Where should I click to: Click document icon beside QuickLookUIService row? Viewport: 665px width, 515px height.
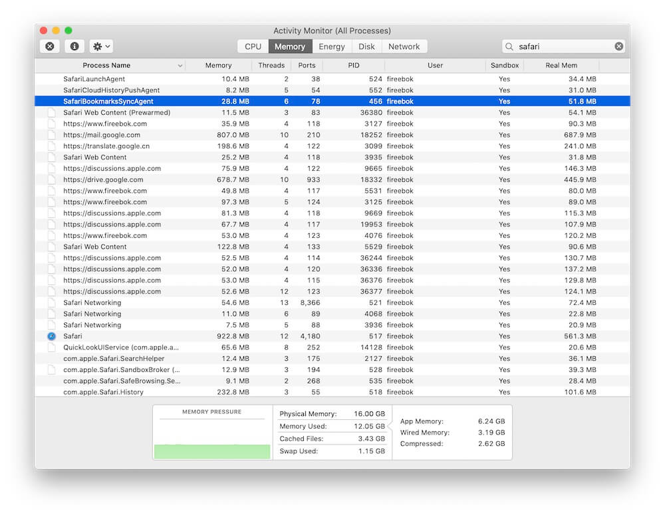(x=52, y=348)
